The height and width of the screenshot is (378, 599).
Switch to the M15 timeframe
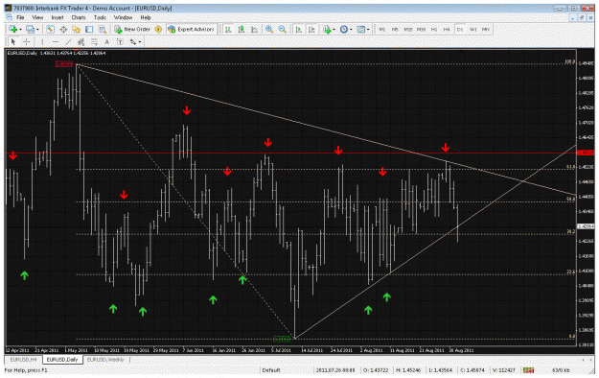tap(407, 29)
